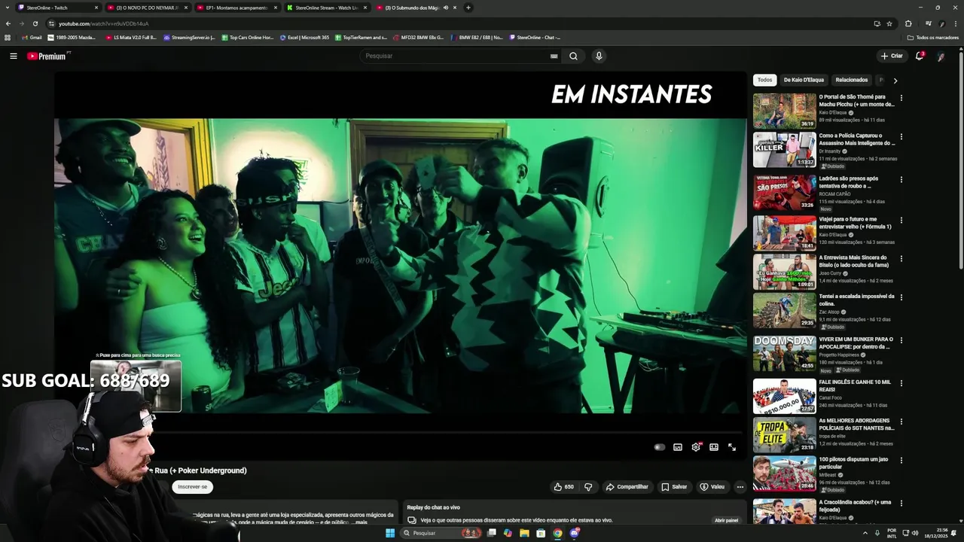The height and width of the screenshot is (542, 964).
Task: Click the YouTube search Pesquisar field
Action: tap(456, 56)
